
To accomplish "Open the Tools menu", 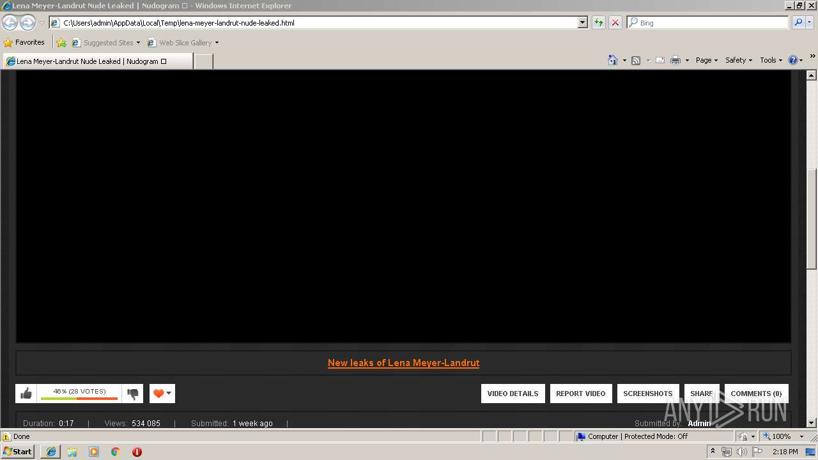I will point(771,60).
